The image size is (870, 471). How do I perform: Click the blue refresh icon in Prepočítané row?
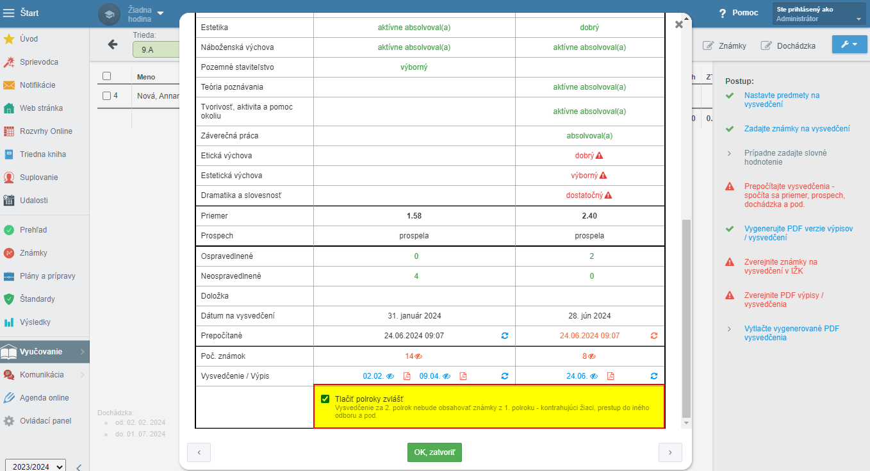coord(504,336)
